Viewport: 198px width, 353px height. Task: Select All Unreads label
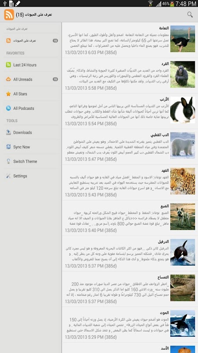click(x=23, y=79)
